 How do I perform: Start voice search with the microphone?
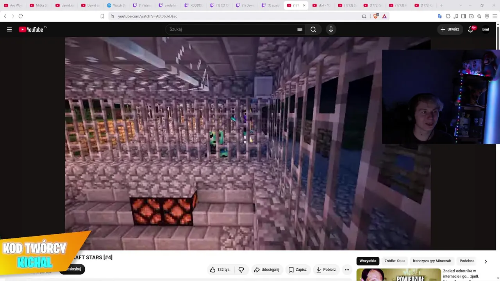(331, 29)
